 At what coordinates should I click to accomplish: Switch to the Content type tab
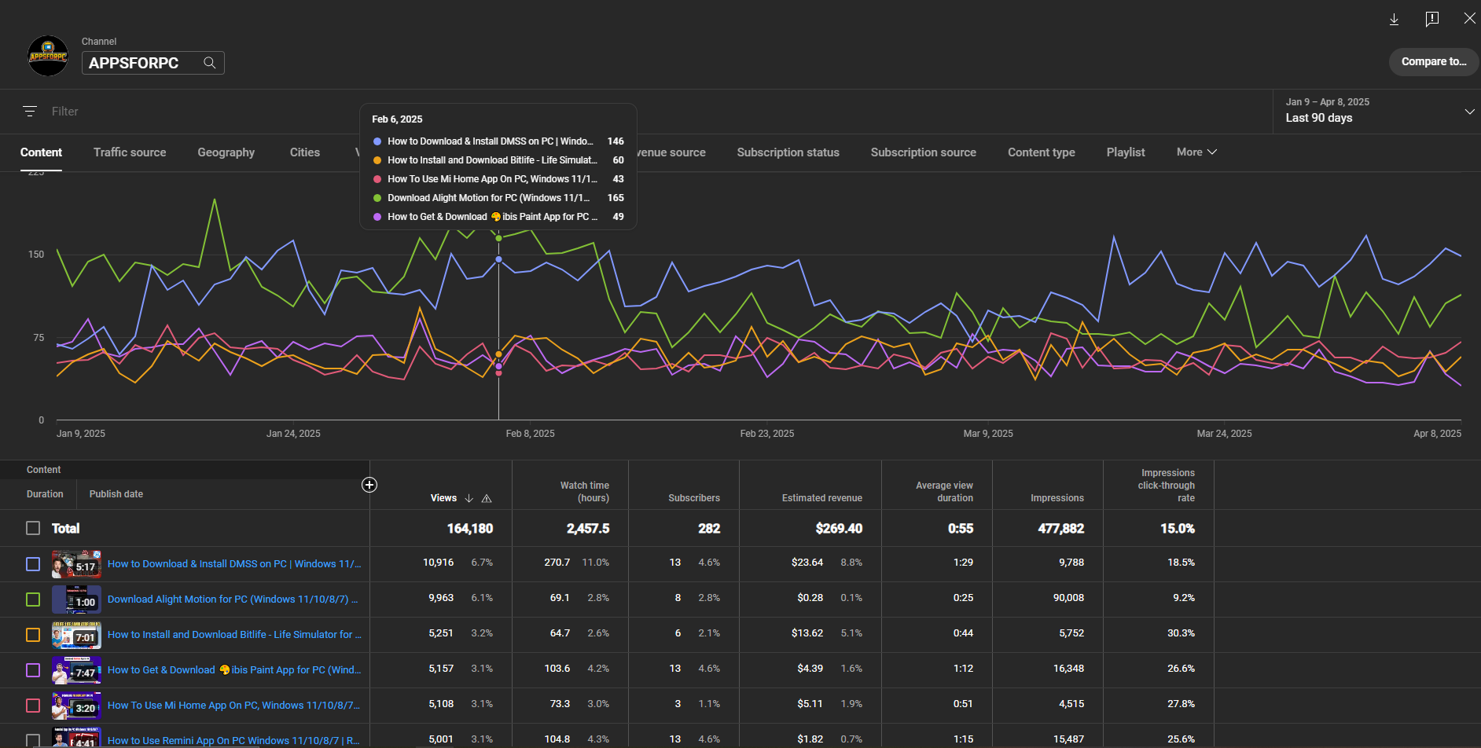tap(1042, 152)
